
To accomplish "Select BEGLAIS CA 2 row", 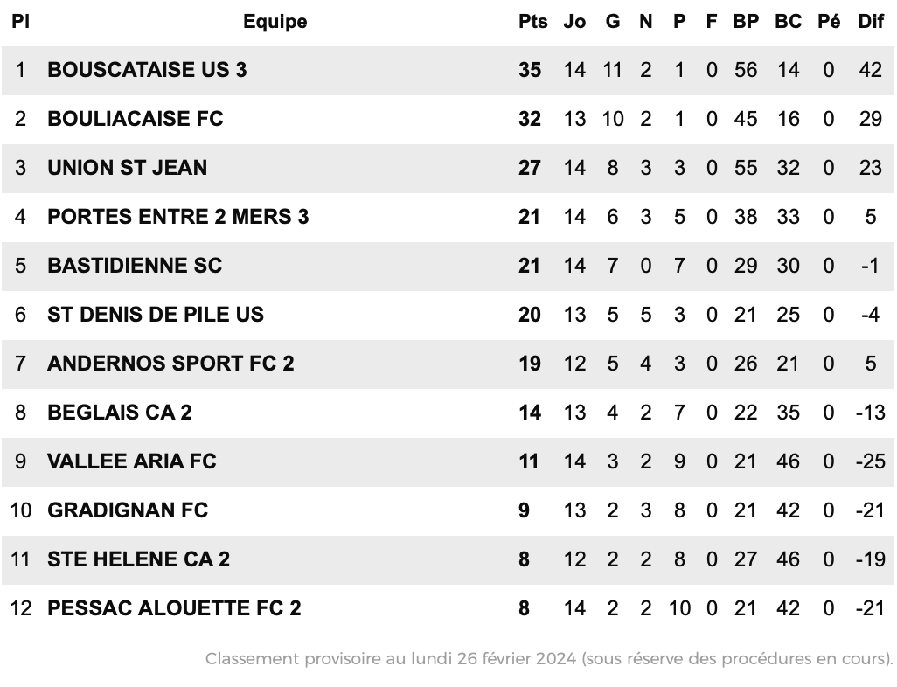I will (448, 413).
